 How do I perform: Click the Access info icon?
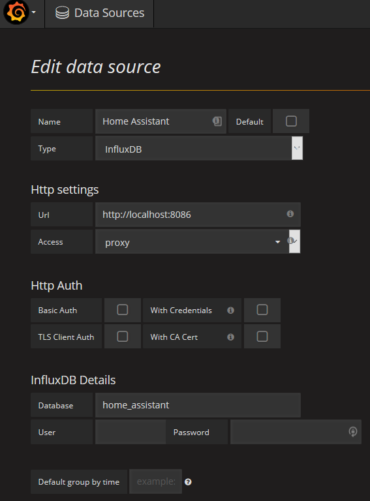click(x=290, y=241)
